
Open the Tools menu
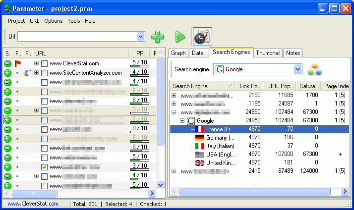point(74,21)
